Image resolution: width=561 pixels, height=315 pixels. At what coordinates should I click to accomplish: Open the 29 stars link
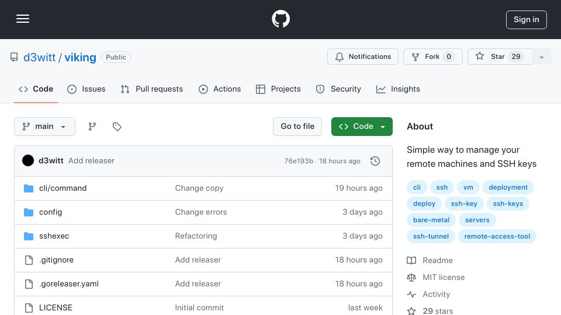pyautogui.click(x=430, y=311)
